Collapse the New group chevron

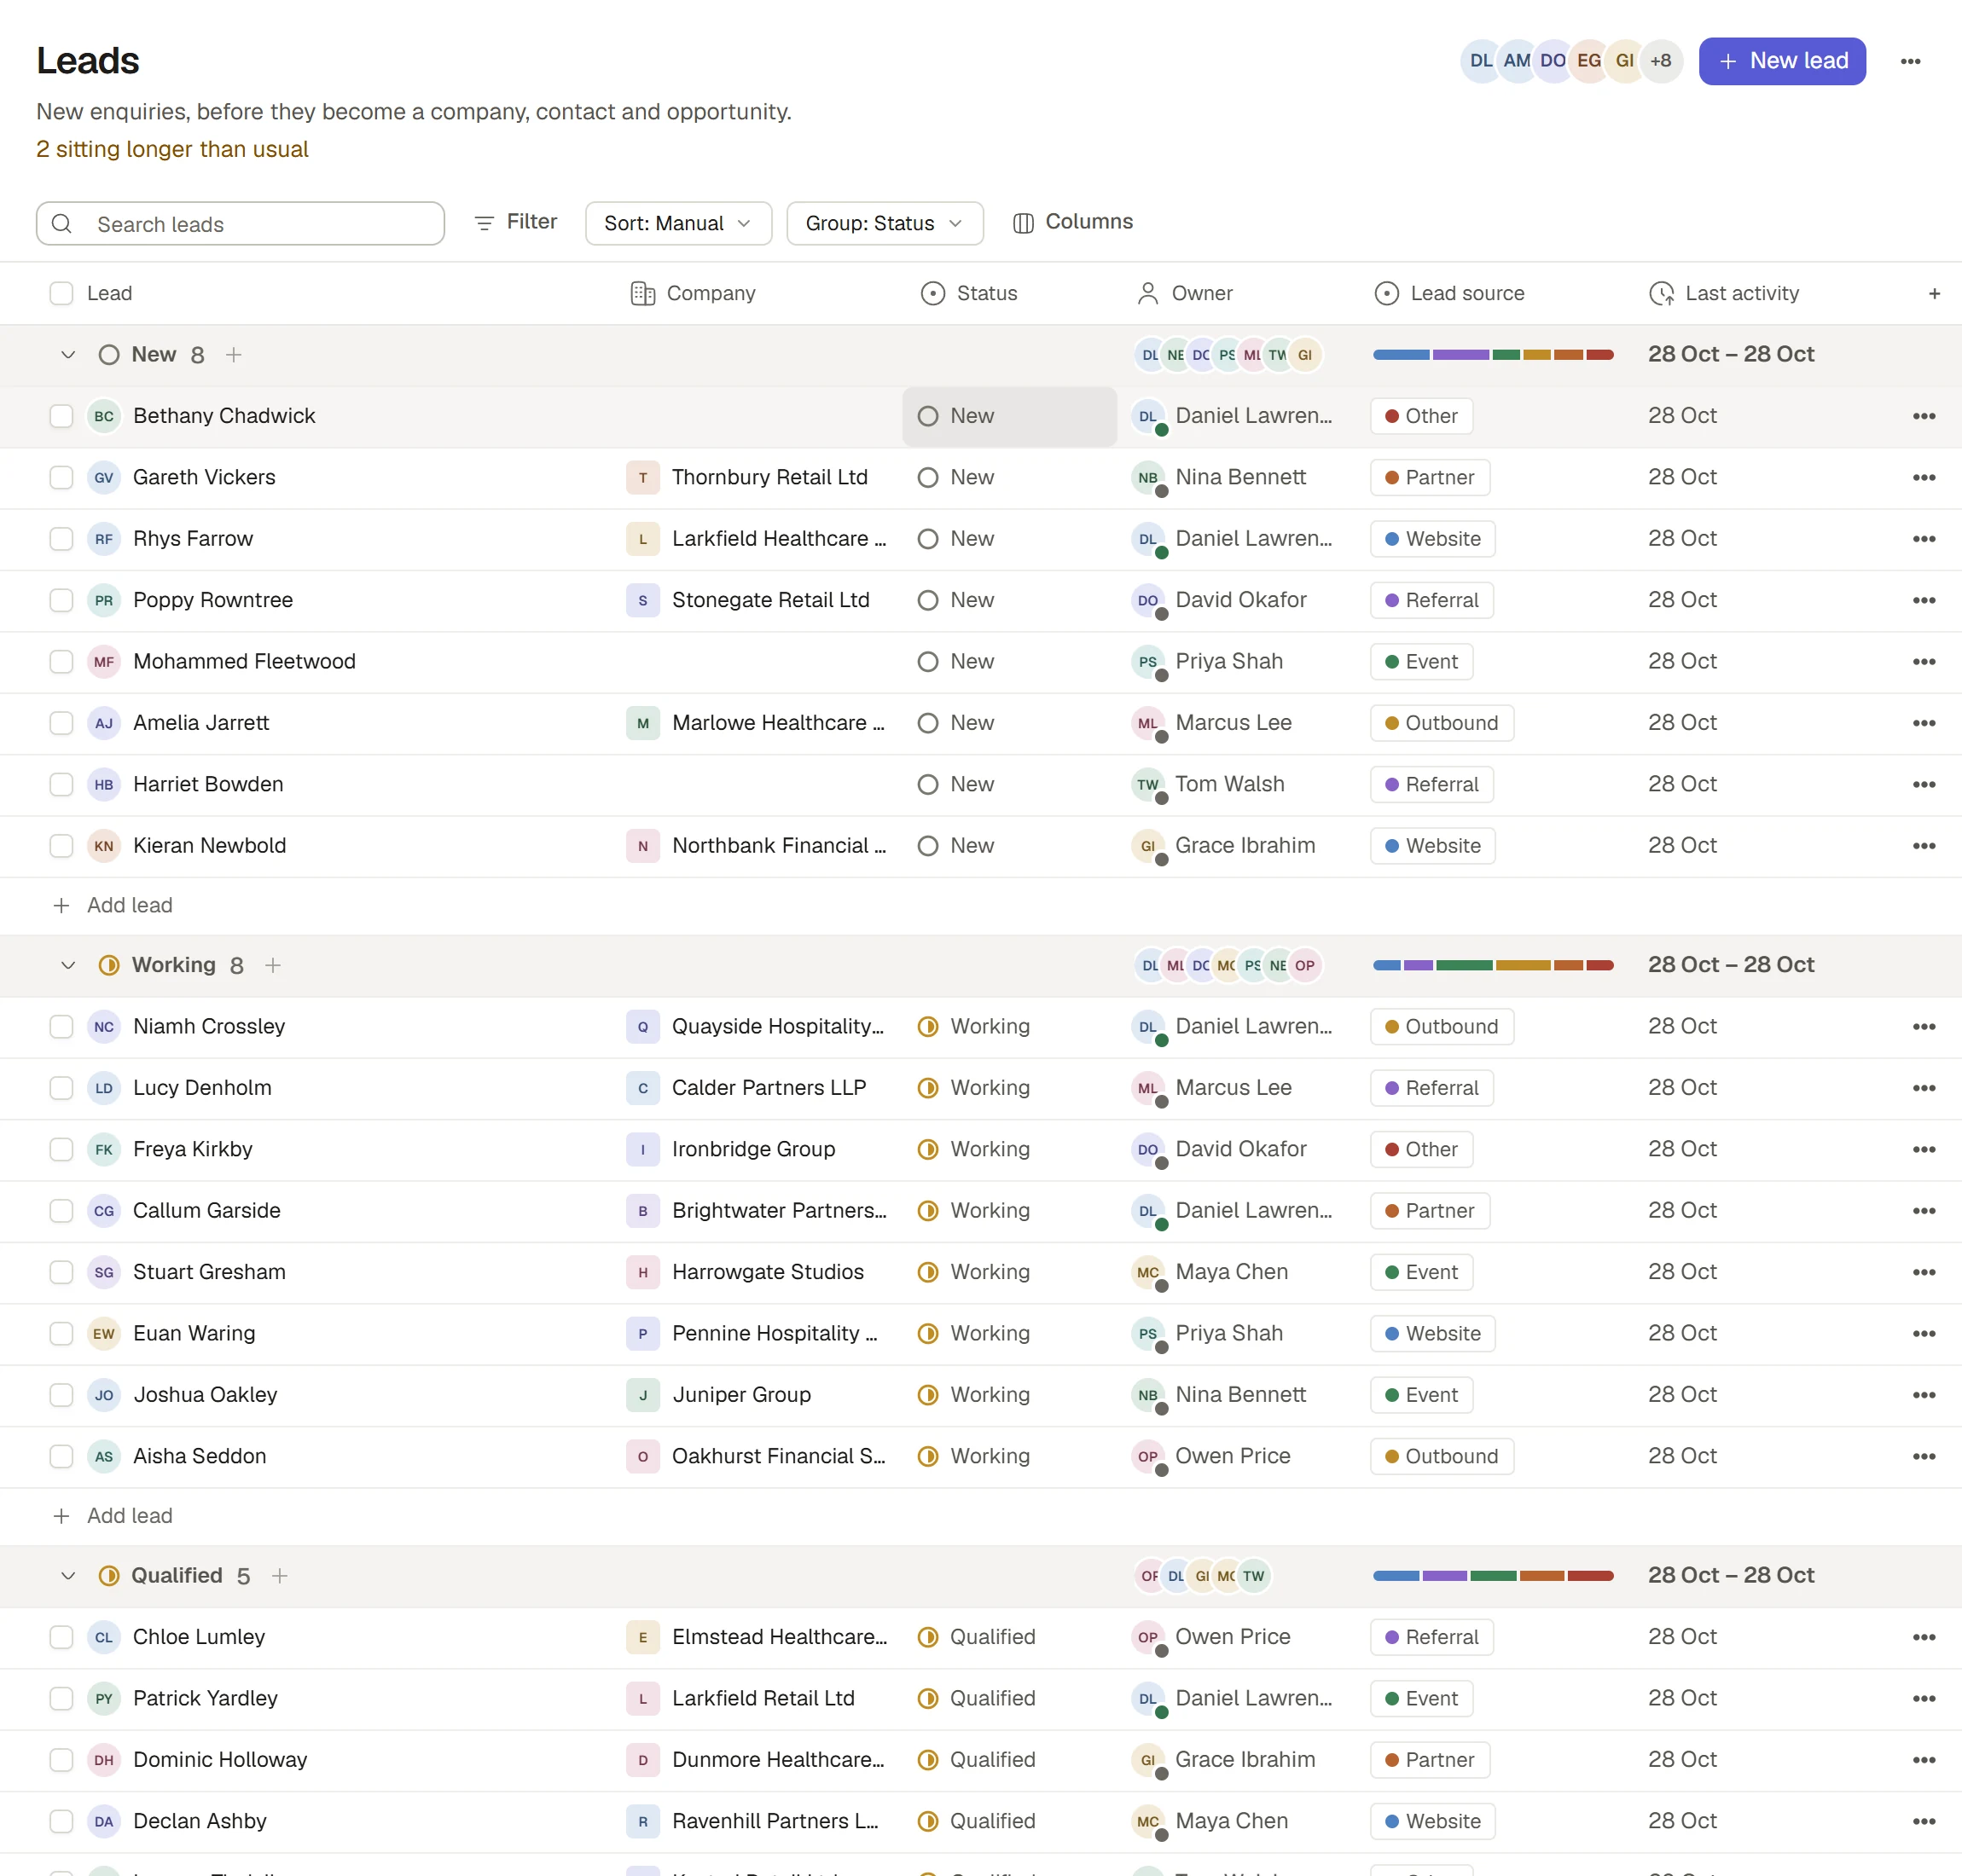click(68, 355)
